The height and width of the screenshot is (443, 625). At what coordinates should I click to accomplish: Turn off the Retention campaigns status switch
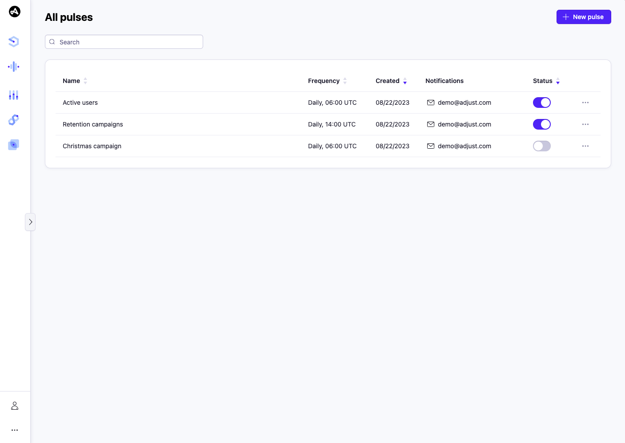[x=541, y=124]
